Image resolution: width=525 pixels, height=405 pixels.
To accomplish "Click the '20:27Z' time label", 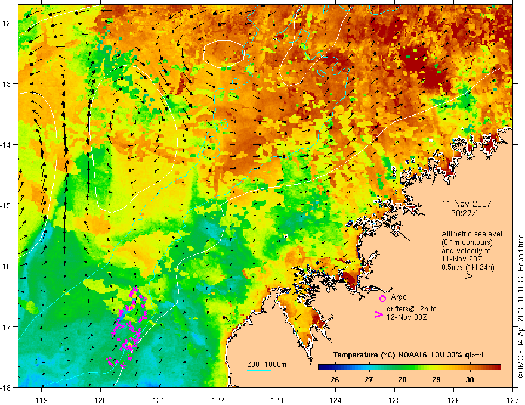I will (x=464, y=213).
